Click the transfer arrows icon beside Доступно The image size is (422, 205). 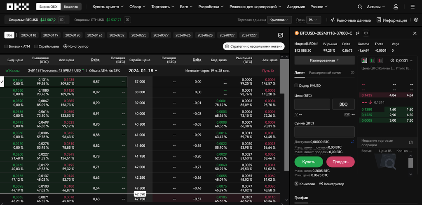tap(352, 142)
